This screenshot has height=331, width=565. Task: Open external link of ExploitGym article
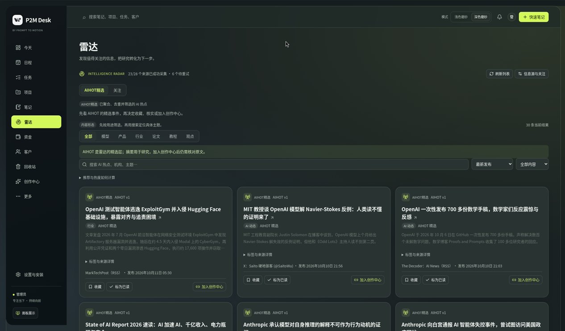coord(160,218)
